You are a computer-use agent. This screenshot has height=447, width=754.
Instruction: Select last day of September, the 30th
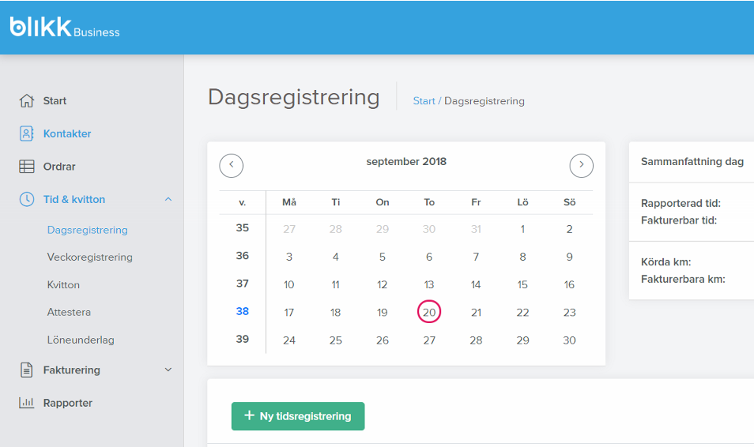tap(569, 340)
